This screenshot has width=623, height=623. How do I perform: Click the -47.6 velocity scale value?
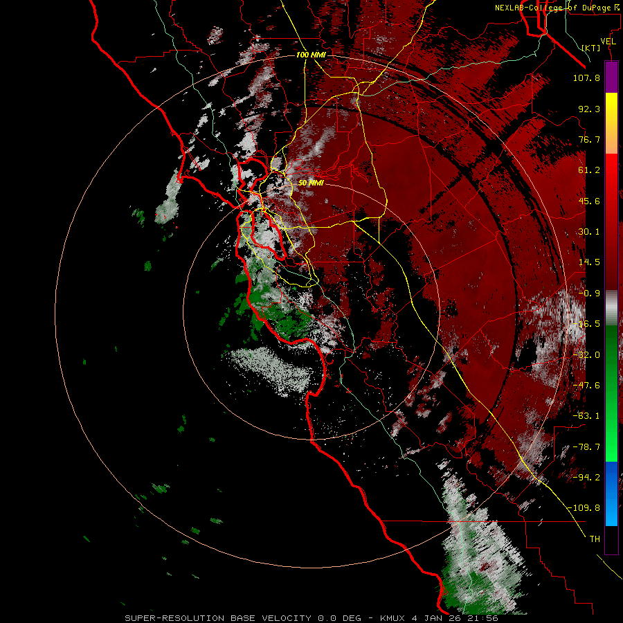[586, 386]
